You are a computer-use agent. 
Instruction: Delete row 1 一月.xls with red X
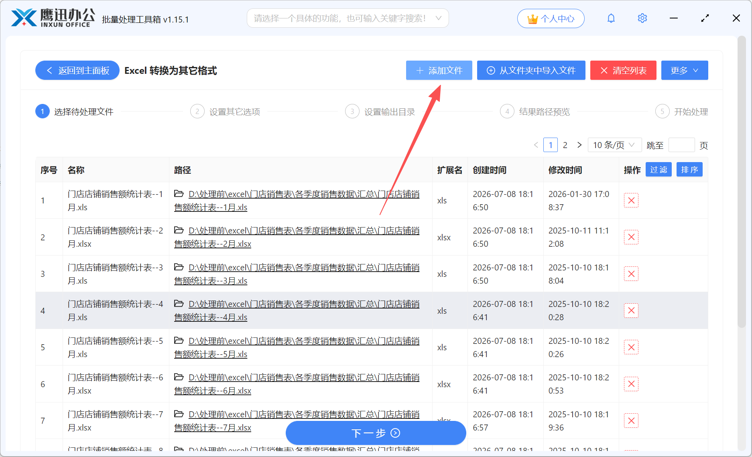coord(631,201)
